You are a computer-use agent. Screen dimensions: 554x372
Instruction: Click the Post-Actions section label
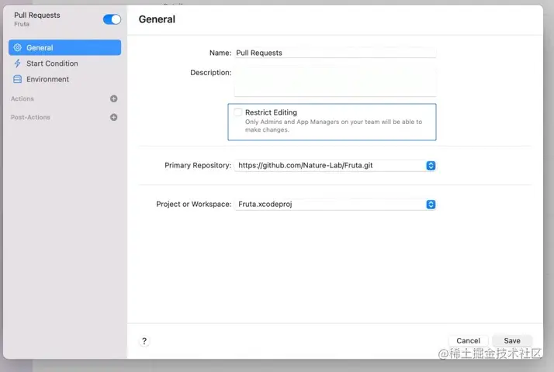click(30, 117)
